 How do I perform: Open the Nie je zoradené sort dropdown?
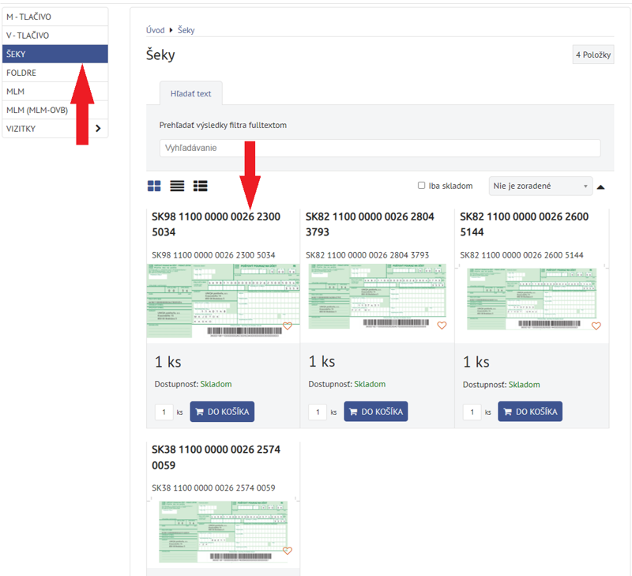pyautogui.click(x=540, y=186)
